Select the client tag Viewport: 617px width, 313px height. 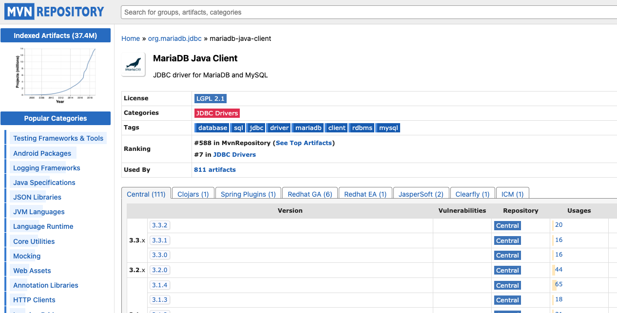tap(336, 128)
